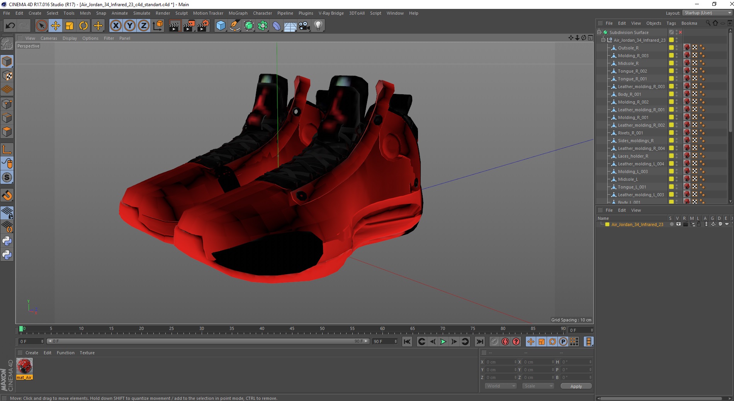Select Points mode in left sidebar

[7, 104]
